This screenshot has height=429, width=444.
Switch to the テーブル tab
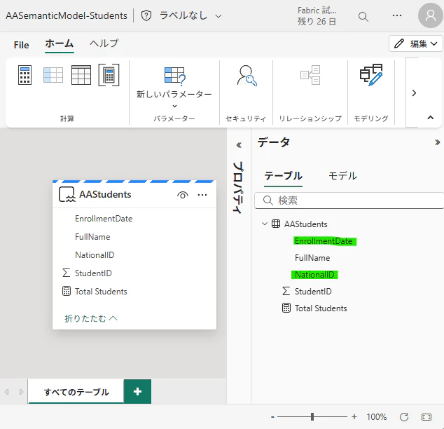coord(283,176)
